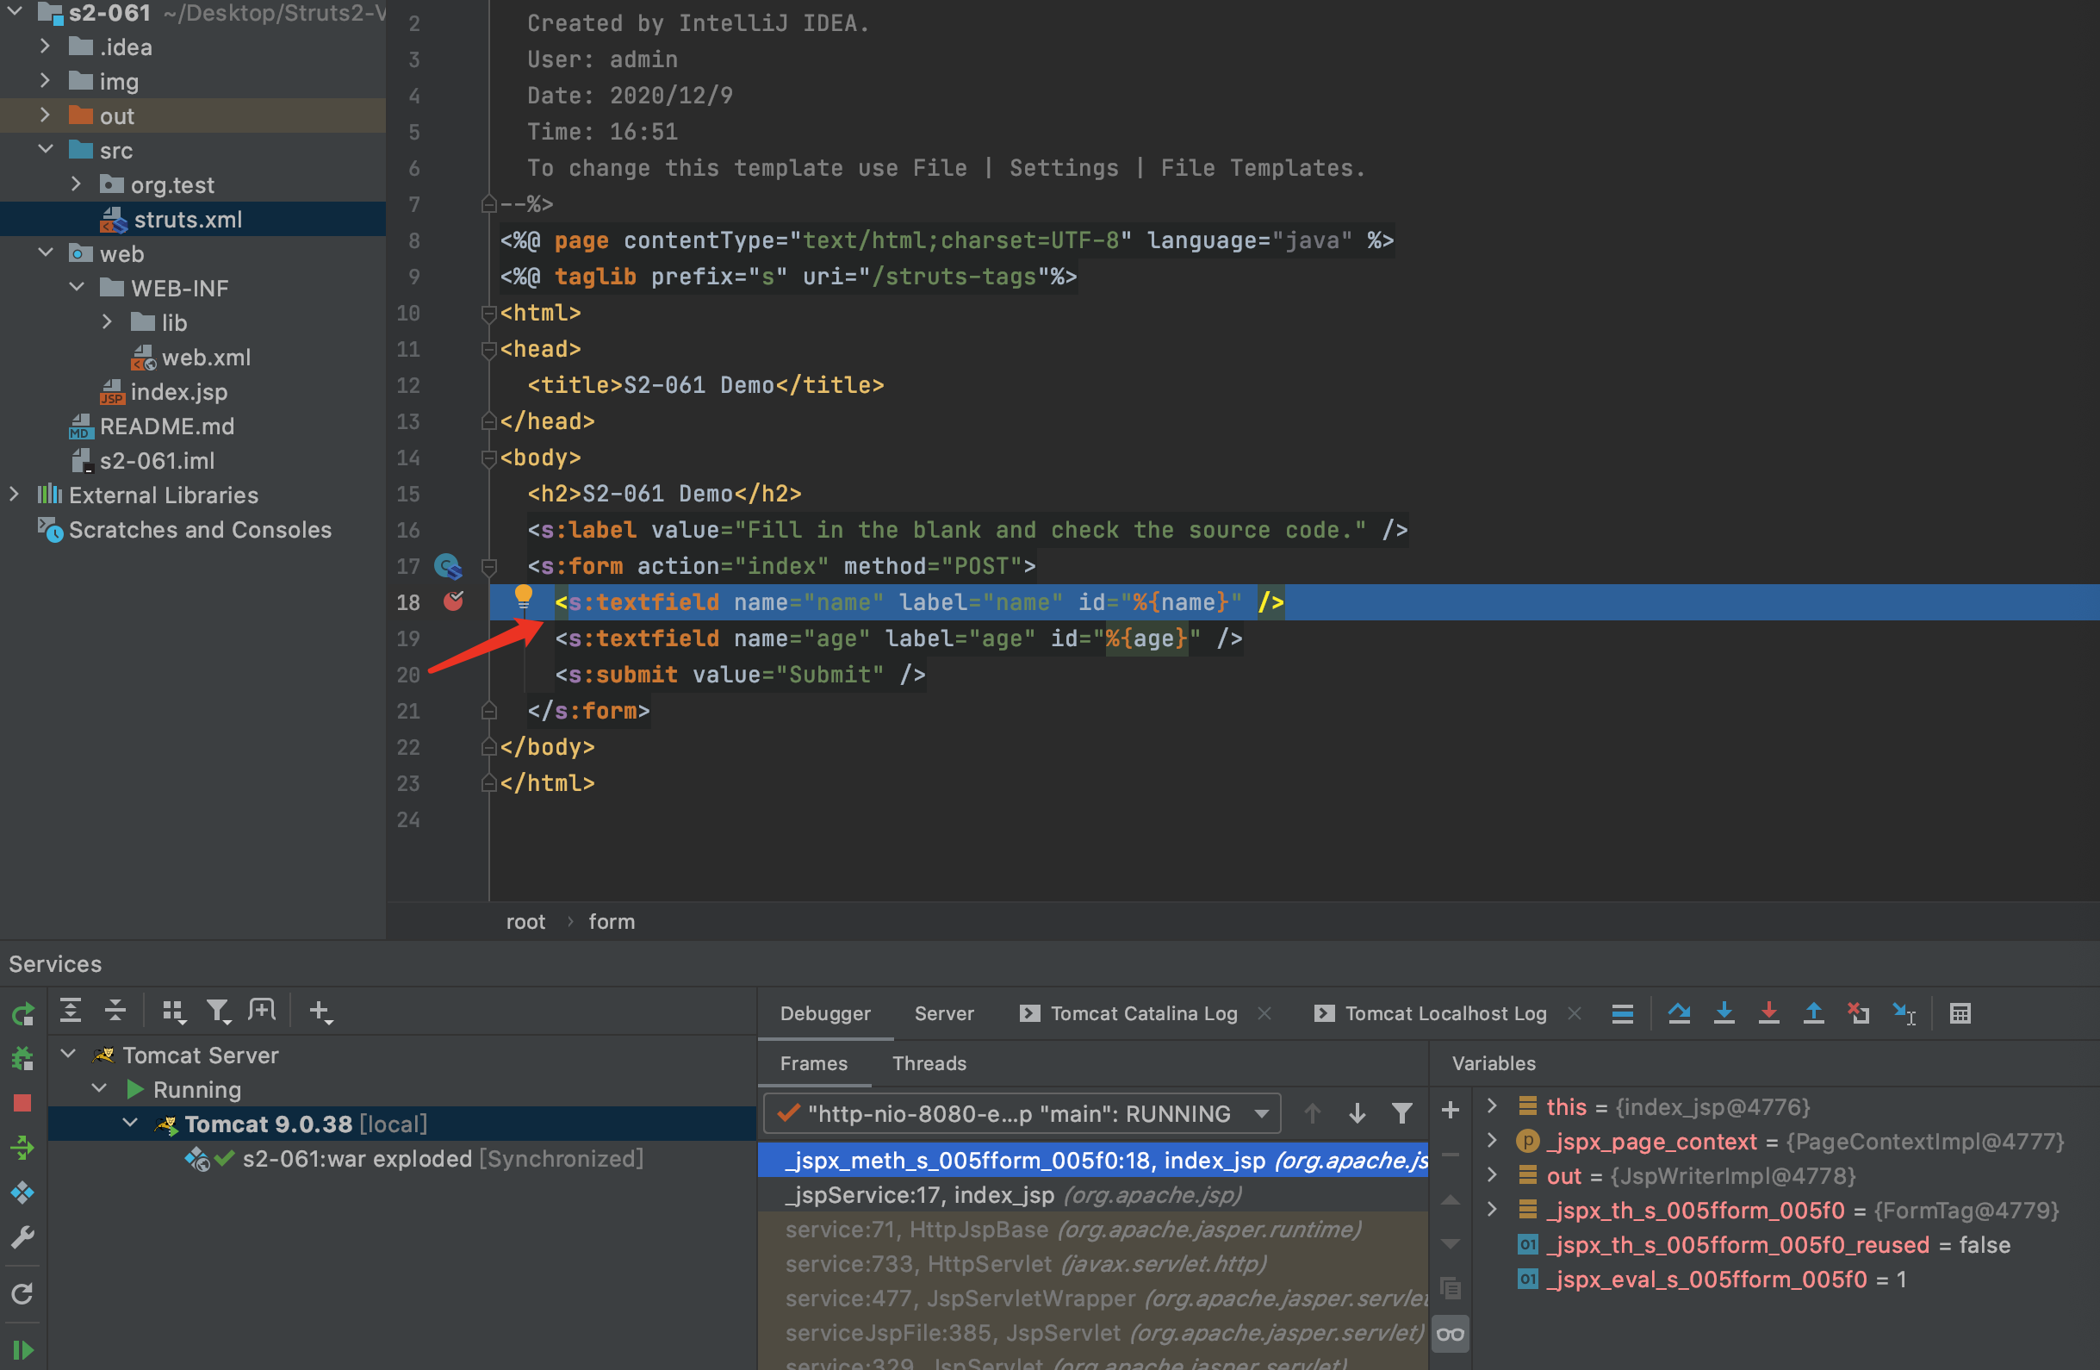The image size is (2100, 1370).
Task: Expand the lib folder
Action: [107, 321]
